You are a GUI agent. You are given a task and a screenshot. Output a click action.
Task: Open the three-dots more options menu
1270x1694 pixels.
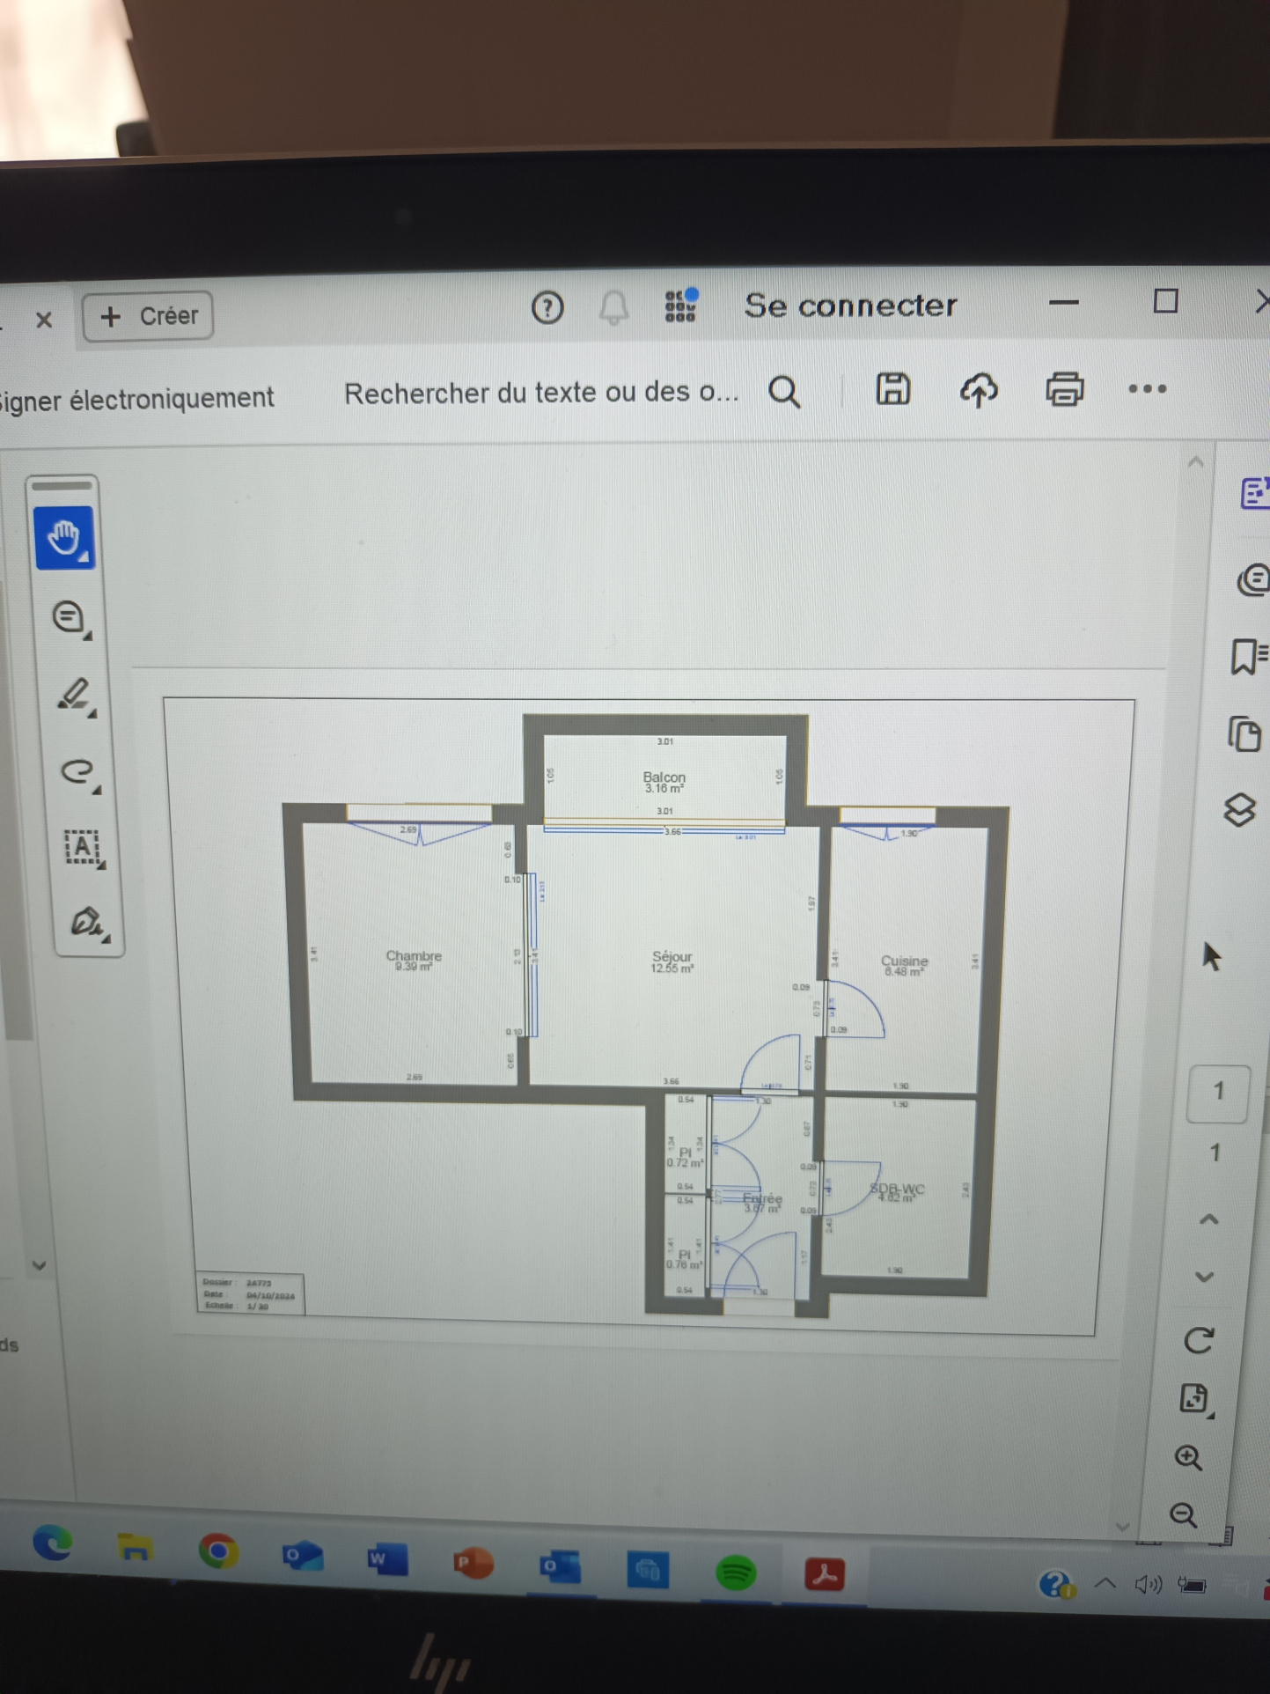1147,388
